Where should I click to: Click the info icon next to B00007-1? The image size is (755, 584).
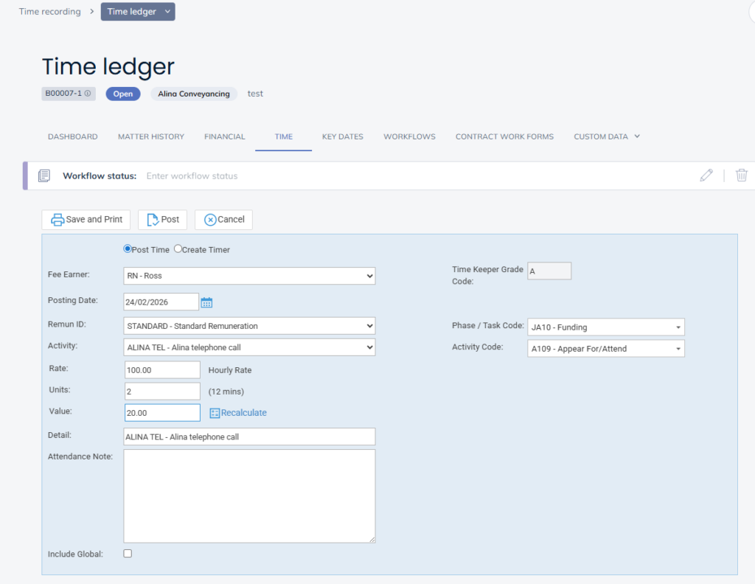[x=88, y=94]
